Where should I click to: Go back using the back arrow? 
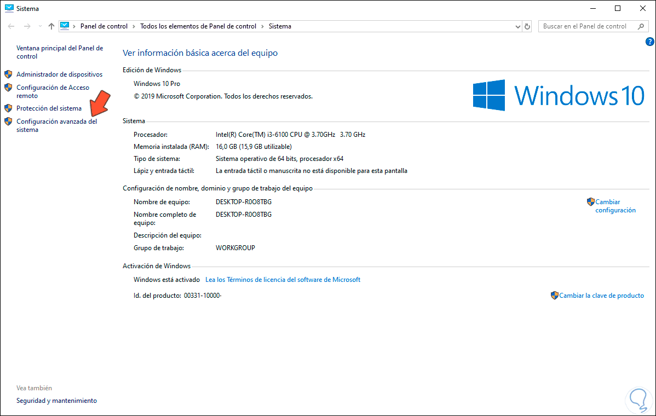click(11, 26)
